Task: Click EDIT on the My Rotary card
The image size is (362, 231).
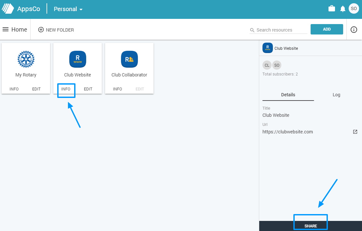Action: (x=36, y=89)
